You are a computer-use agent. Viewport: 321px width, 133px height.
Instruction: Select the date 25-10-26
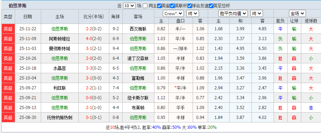click(28, 58)
